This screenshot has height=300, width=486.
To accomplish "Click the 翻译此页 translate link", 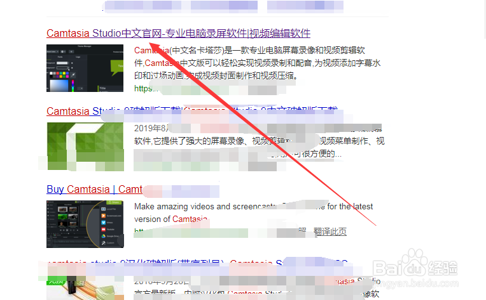I will point(330,232).
